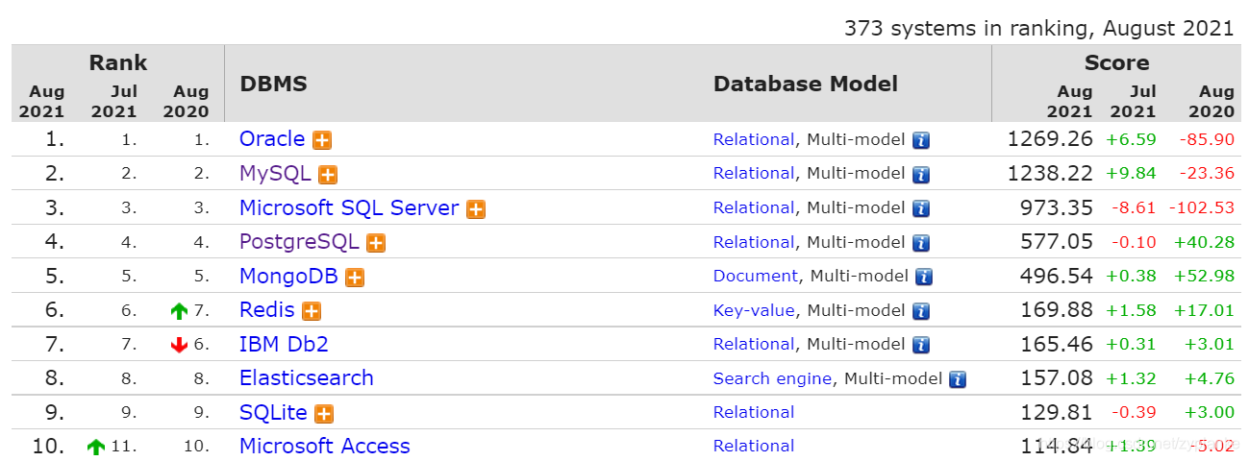1249x461 pixels.
Task: Click Relational model link in MySQL row
Action: click(754, 173)
